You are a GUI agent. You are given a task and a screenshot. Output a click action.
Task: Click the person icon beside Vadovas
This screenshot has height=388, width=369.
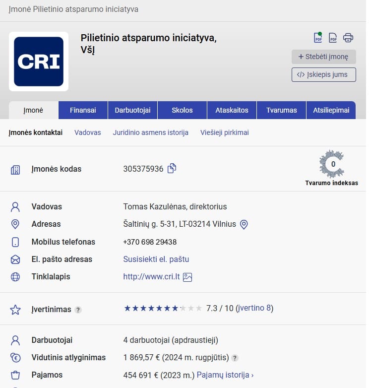pos(15,207)
